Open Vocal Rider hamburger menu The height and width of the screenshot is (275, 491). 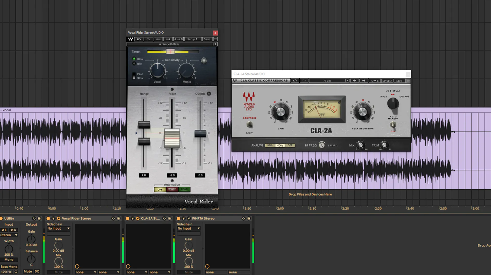click(215, 39)
